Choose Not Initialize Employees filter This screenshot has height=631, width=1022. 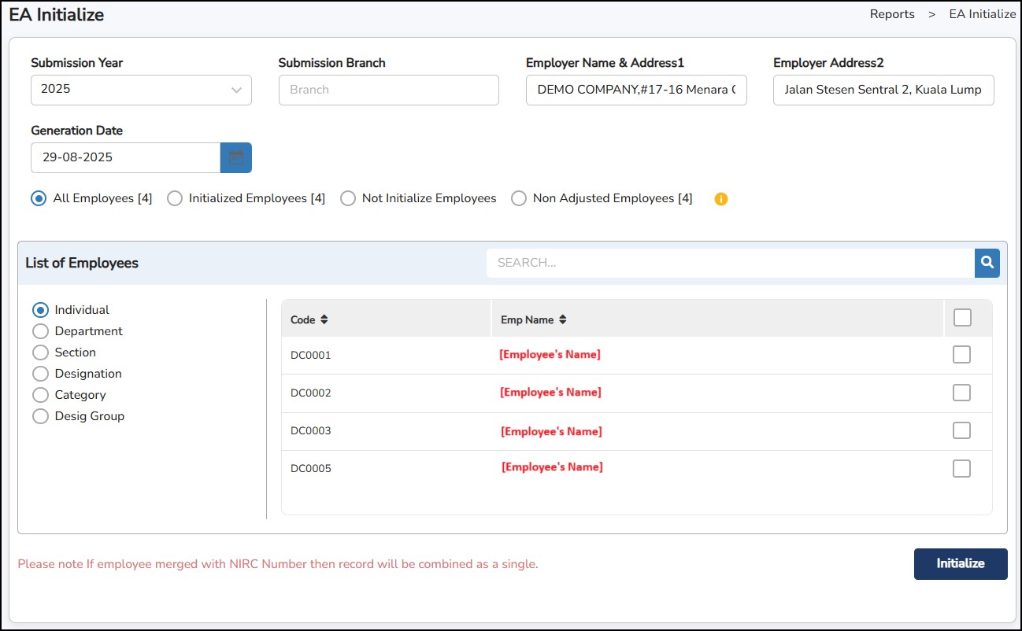pos(348,199)
